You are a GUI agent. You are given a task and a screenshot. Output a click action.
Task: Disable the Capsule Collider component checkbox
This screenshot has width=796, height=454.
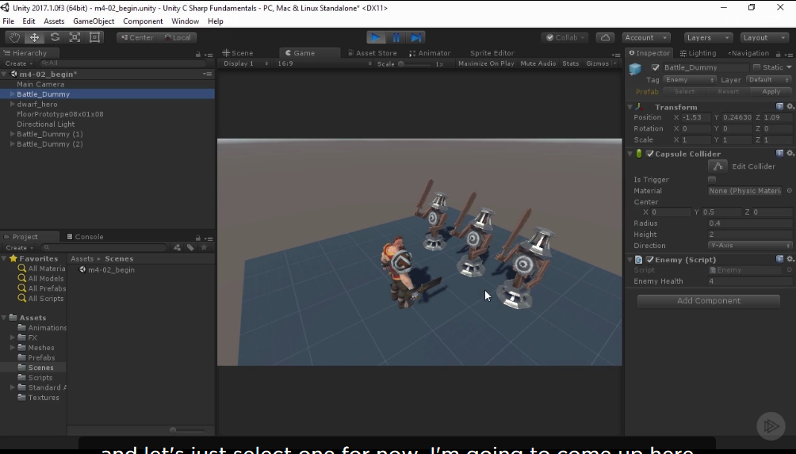[x=649, y=154]
